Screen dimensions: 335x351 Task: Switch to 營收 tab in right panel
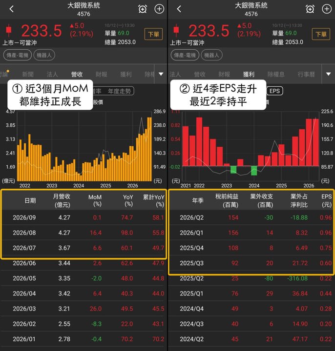[x=200, y=74]
